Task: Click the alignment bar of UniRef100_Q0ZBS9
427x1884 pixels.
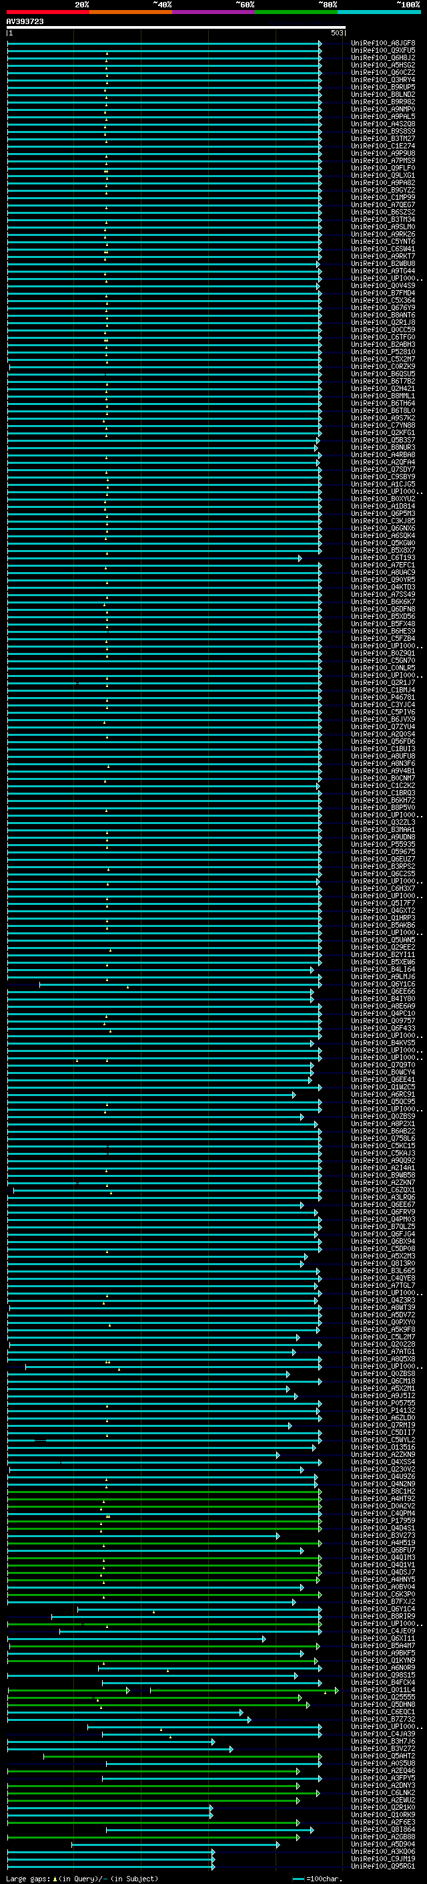Action: (x=155, y=1117)
